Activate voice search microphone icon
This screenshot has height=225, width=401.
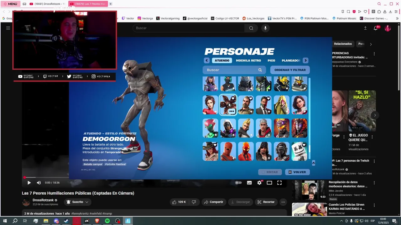pyautogui.click(x=265, y=28)
